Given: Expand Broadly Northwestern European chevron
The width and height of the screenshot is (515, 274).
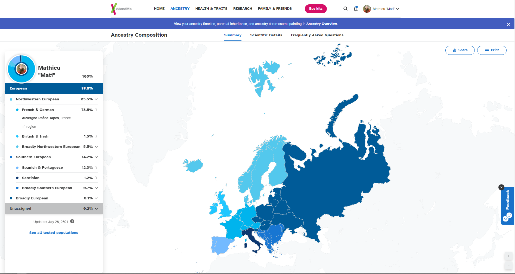Looking at the screenshot, I should point(96,147).
